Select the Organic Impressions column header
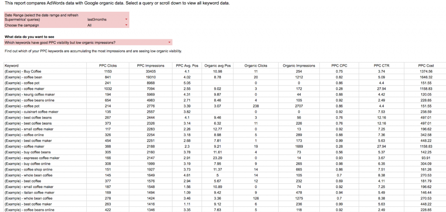 pos(299,66)
